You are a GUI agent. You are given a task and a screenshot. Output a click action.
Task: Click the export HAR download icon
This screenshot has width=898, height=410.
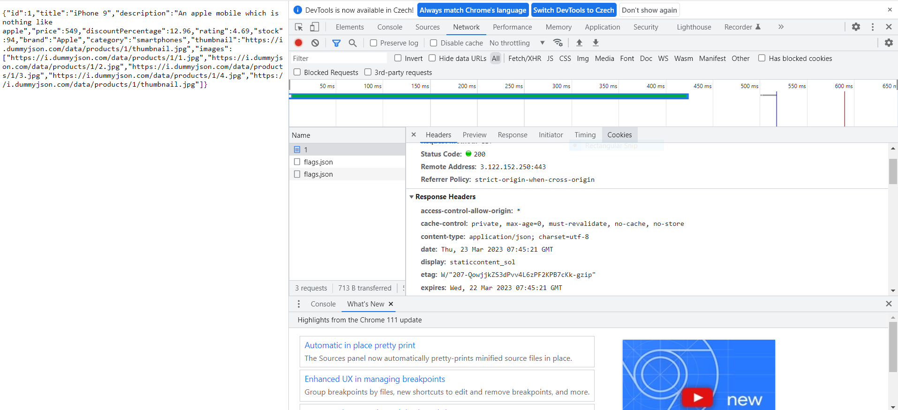point(596,43)
